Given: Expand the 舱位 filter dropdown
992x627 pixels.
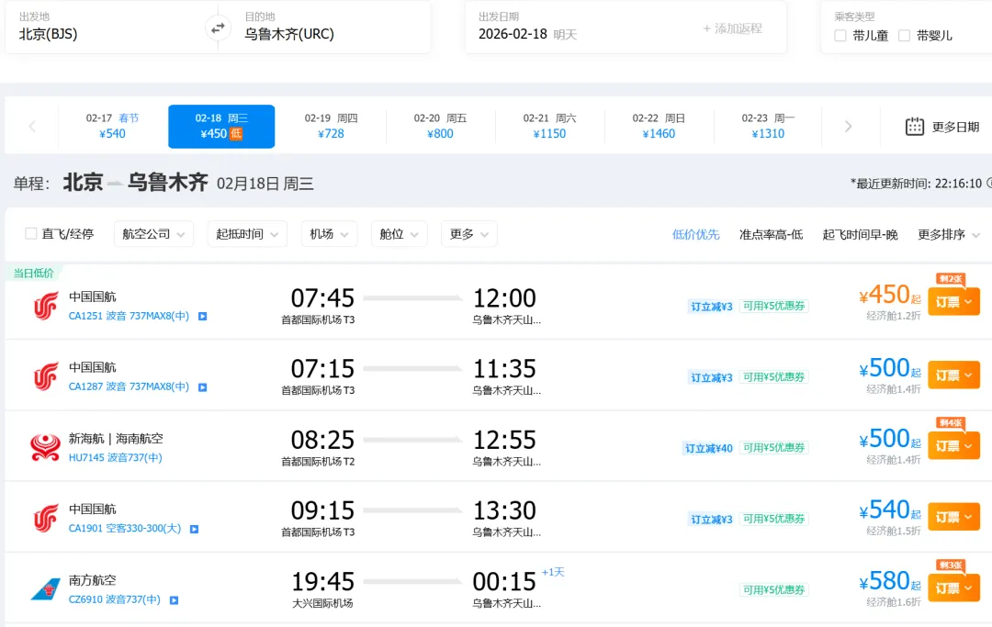Looking at the screenshot, I should click(x=400, y=234).
